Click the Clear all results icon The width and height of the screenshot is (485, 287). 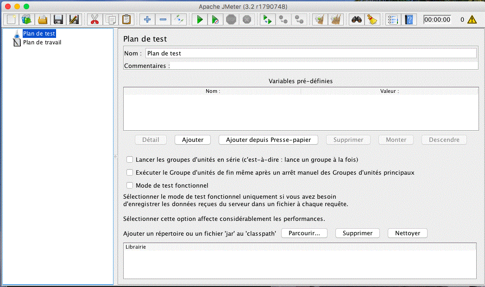(x=336, y=19)
